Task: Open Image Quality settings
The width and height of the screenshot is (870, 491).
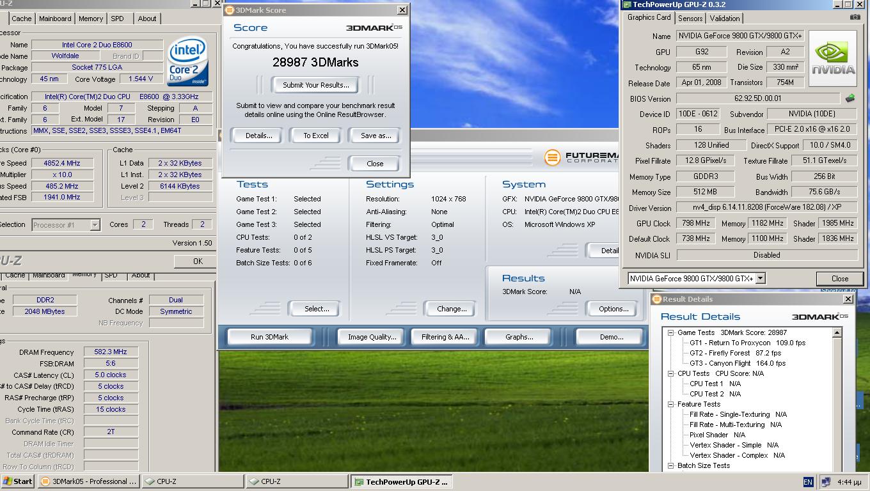Action: [x=372, y=337]
